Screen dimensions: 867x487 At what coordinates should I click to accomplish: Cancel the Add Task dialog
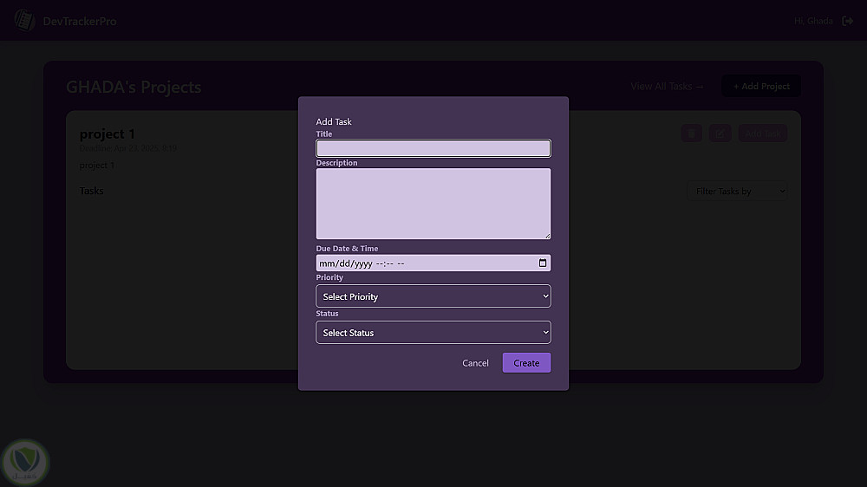[475, 362]
